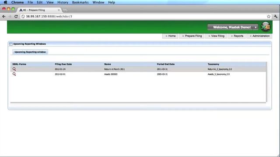Sort by Period End Date column header
Viewport: 280px width, 157px height.
click(x=166, y=64)
